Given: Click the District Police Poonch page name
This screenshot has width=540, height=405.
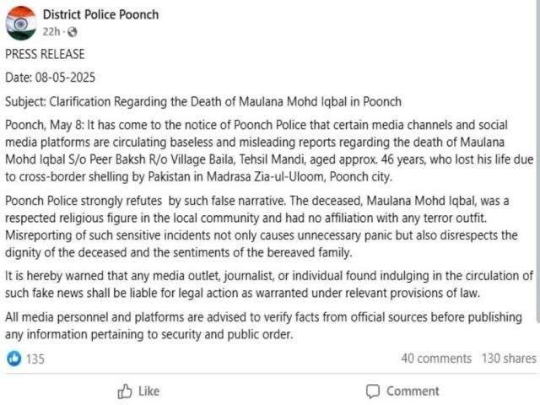Looking at the screenshot, I should (100, 14).
